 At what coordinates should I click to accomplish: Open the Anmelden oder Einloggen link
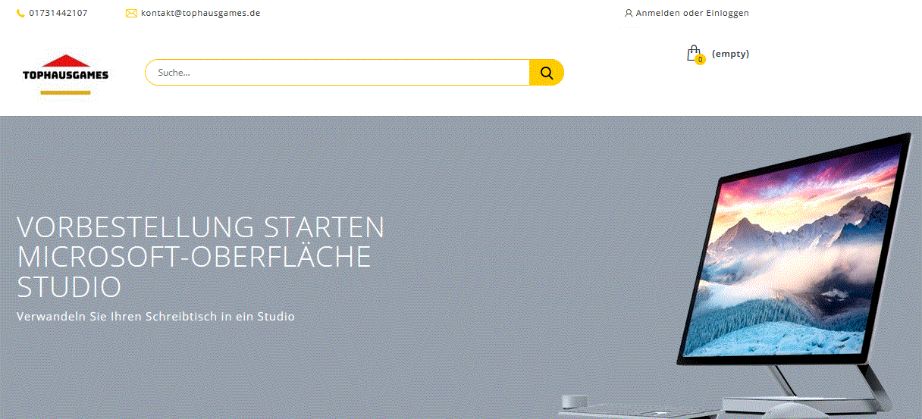click(x=692, y=13)
